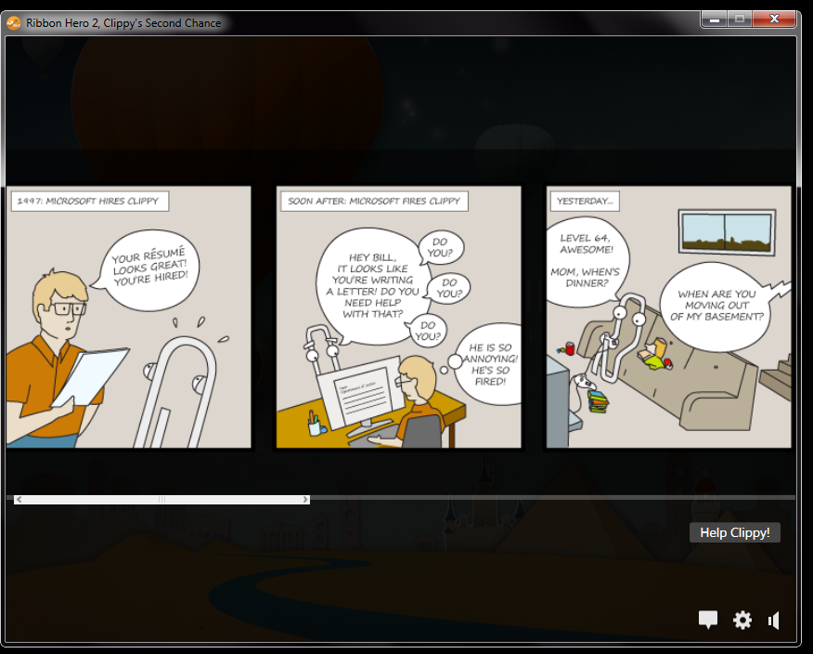
Task: Click the horizontal scrollbar thumb grip
Action: [x=161, y=499]
